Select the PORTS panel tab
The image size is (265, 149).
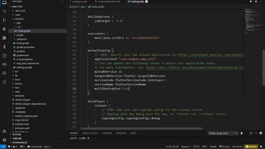[x=133, y=133]
